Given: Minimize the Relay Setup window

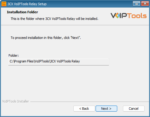Looking at the screenshot, I should 136,4.
